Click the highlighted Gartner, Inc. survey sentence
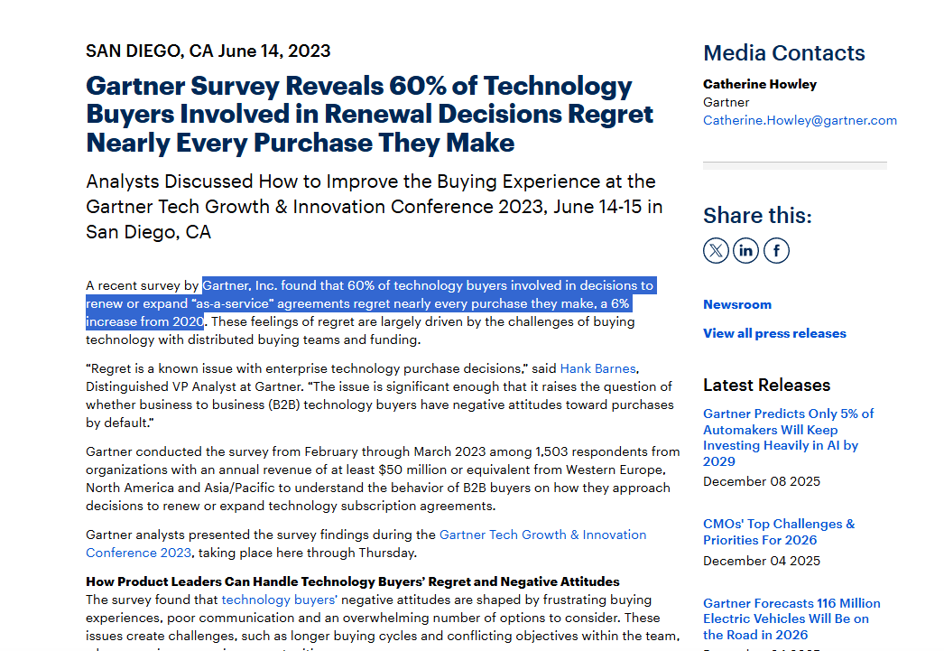The width and height of the screenshot is (944, 651). tap(371, 303)
